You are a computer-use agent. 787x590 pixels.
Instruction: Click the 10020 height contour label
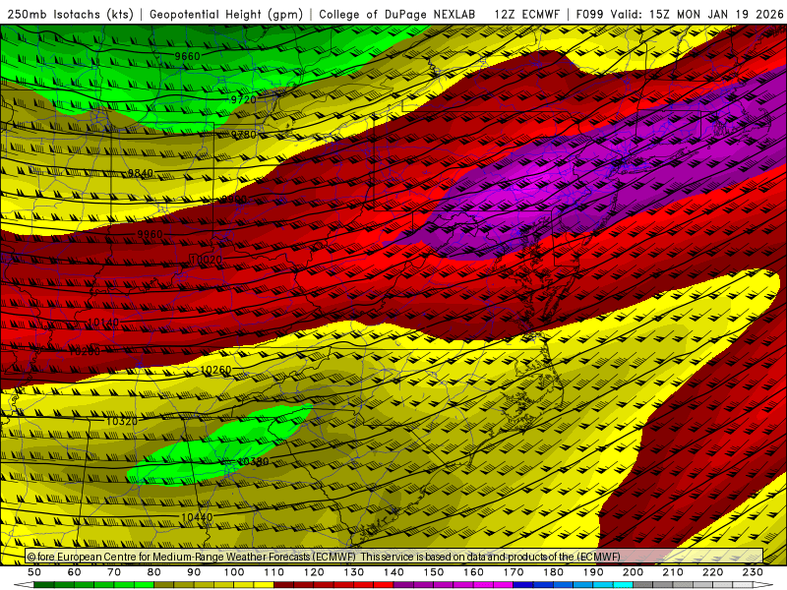206,260
